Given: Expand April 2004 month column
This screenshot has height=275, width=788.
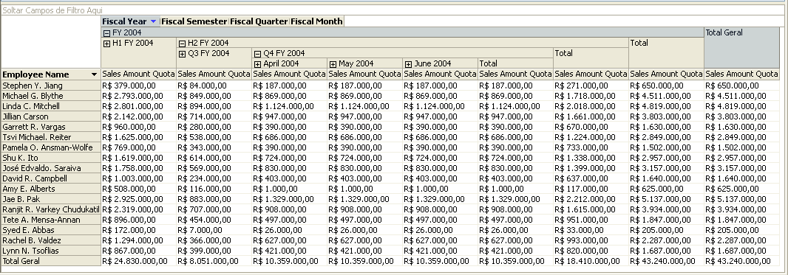Looking at the screenshot, I should [x=257, y=64].
